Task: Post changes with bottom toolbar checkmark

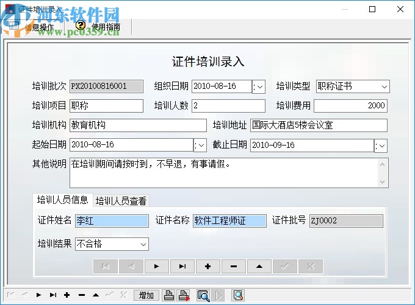Action: (110, 295)
